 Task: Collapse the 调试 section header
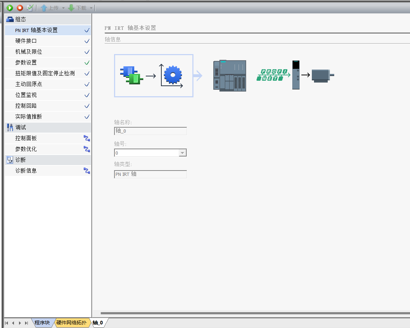(x=48, y=128)
